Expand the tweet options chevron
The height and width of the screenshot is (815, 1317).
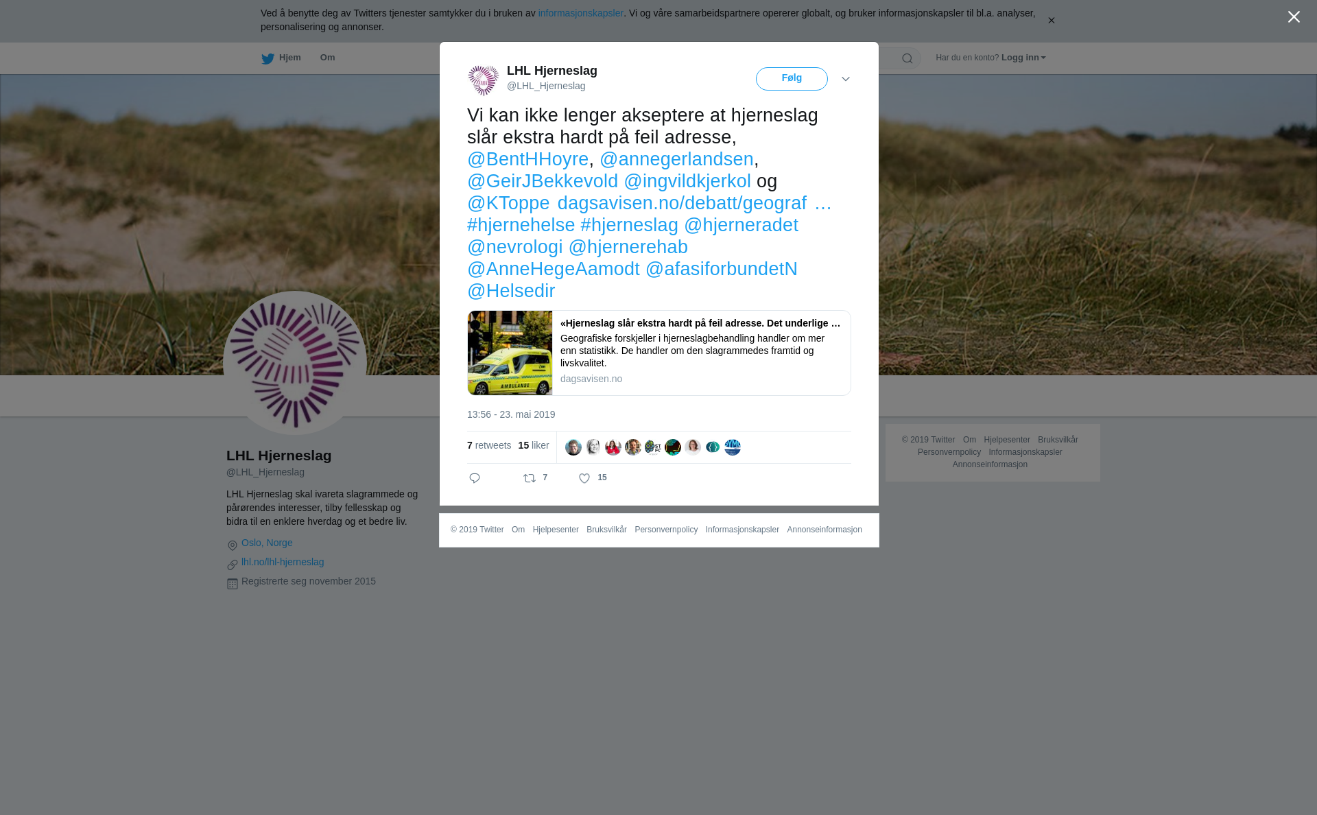[846, 80]
